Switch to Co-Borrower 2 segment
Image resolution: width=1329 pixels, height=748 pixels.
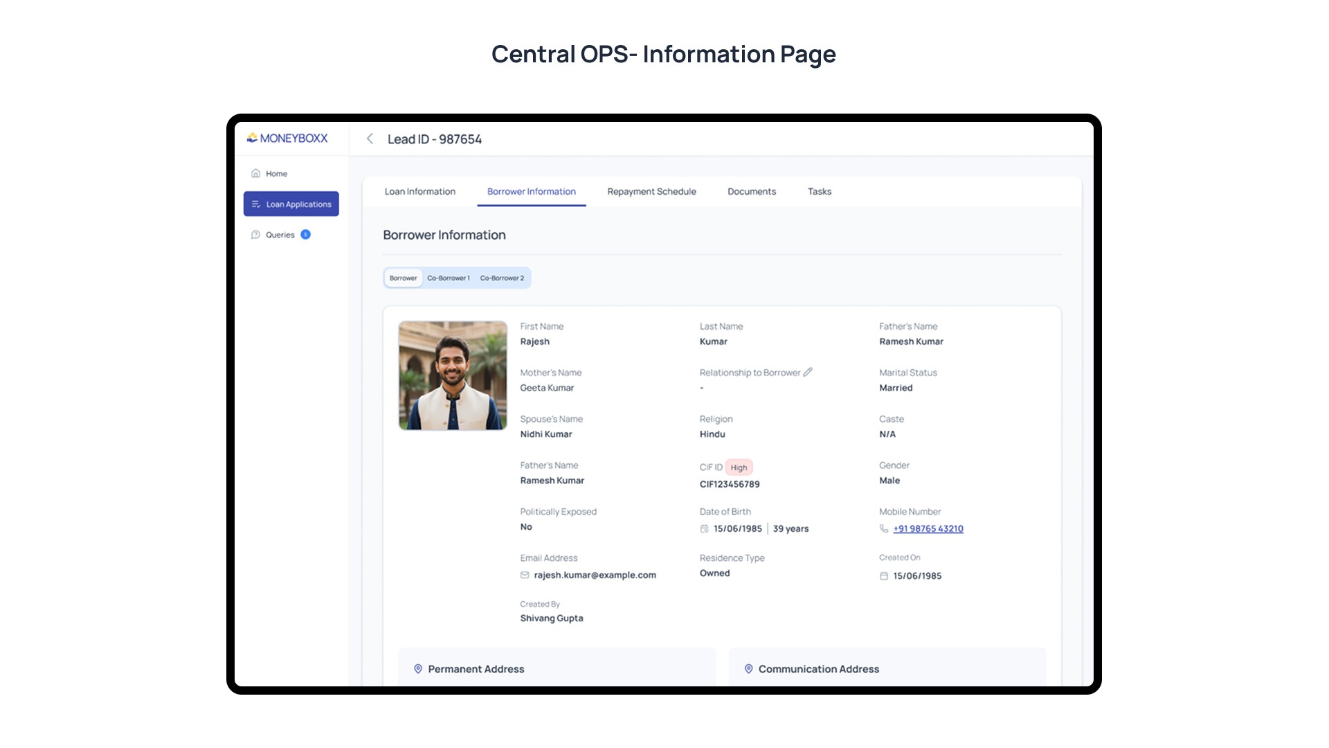502,278
